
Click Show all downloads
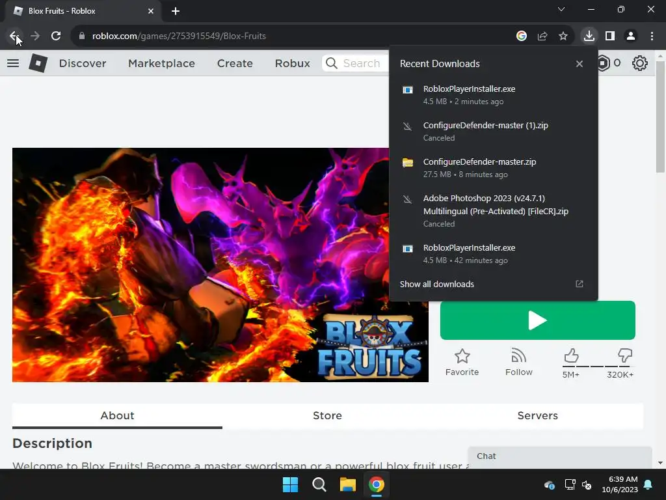436,284
